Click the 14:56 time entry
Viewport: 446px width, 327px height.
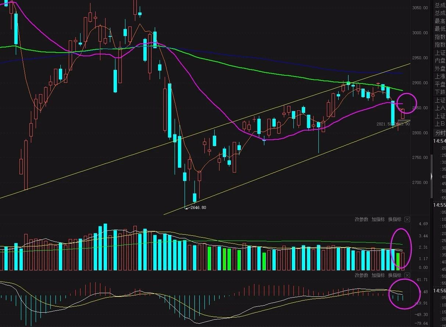[x=439, y=291]
